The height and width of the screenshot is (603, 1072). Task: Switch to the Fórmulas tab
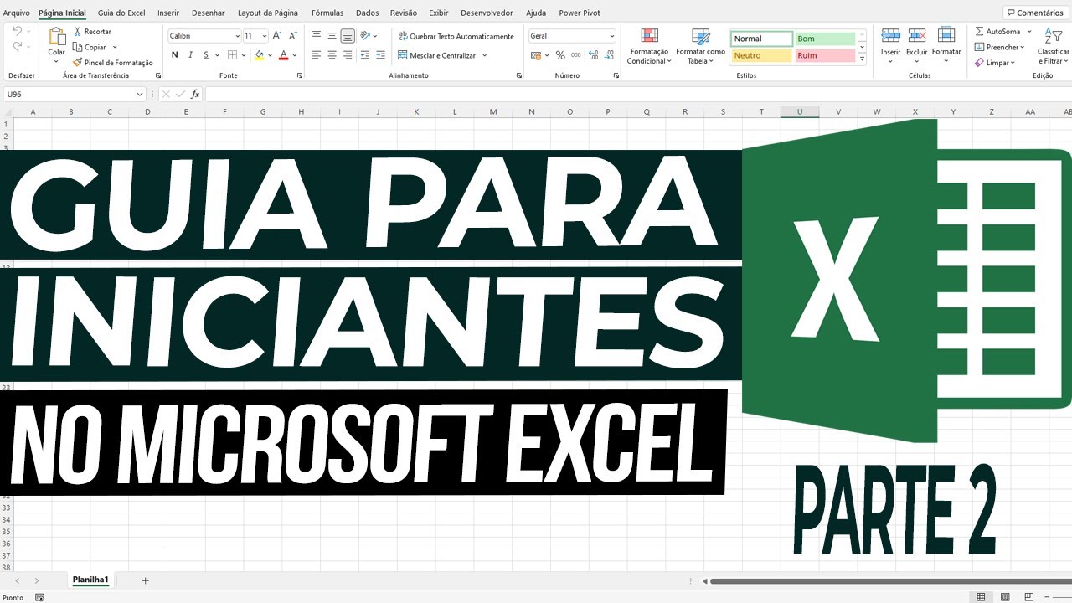point(327,13)
